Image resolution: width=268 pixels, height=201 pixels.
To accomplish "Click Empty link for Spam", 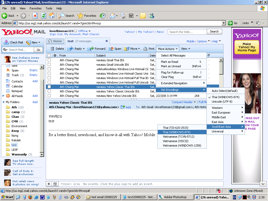I will [33, 70].
